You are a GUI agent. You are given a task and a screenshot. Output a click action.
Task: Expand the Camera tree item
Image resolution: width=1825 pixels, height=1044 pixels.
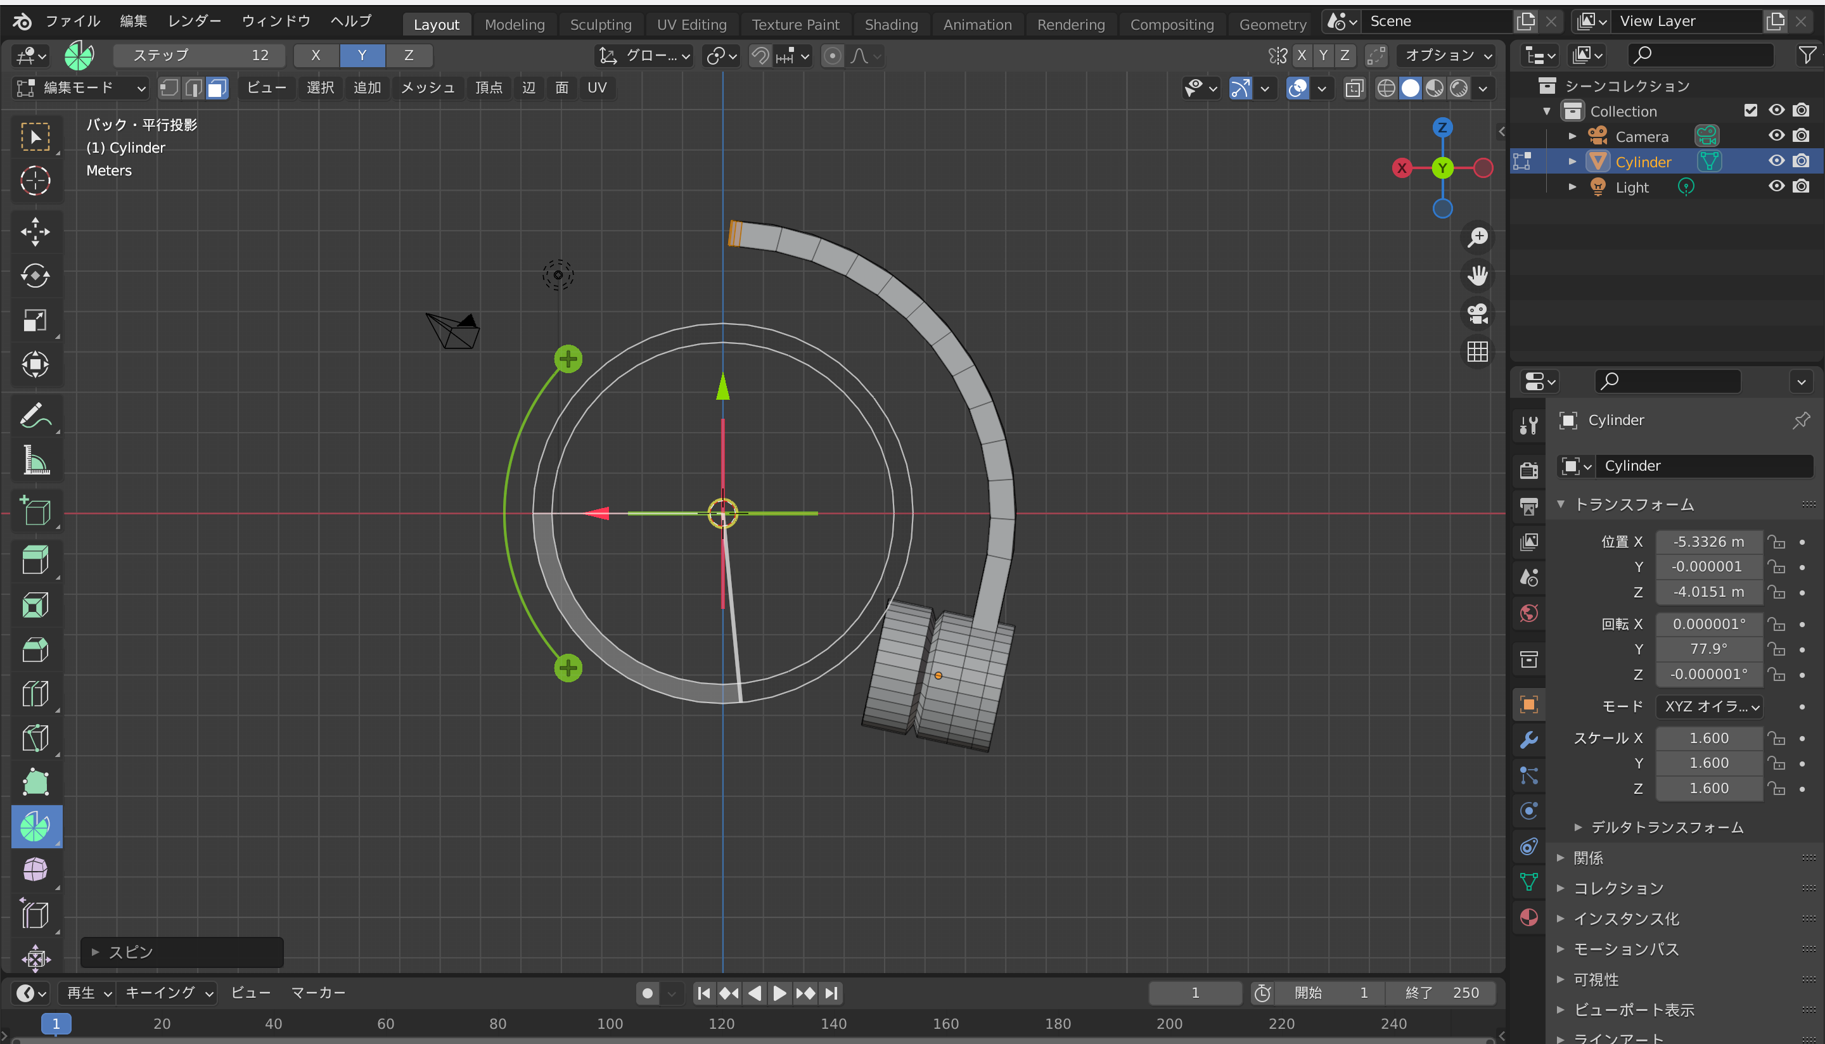tap(1572, 136)
